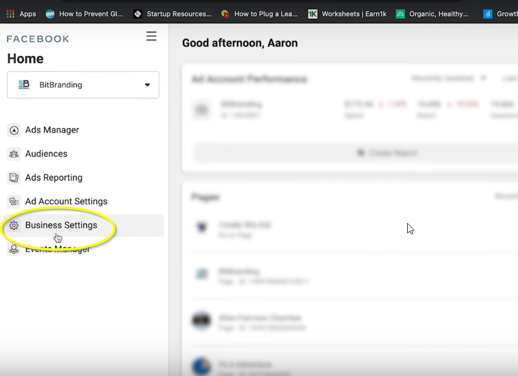Open the blurred Recently Updated dropdown
The width and height of the screenshot is (518, 376).
pos(448,78)
